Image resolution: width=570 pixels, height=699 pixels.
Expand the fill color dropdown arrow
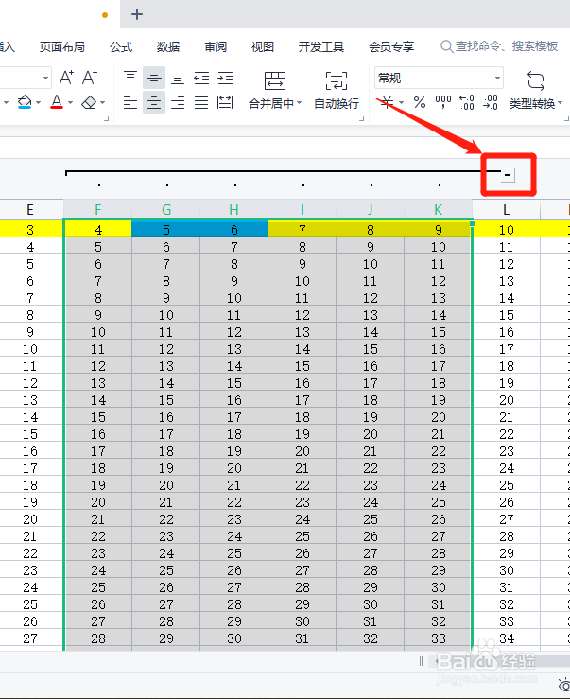39,102
